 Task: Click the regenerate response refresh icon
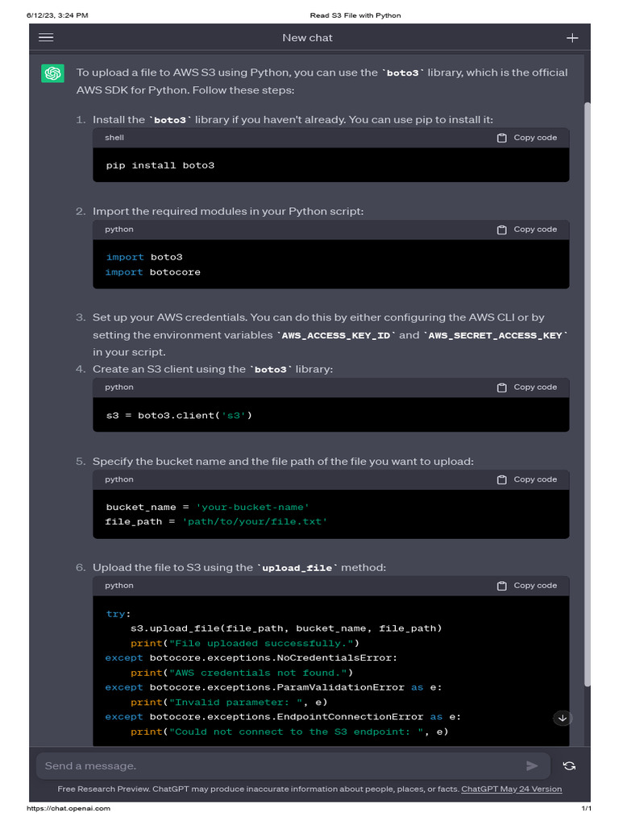pos(569,766)
